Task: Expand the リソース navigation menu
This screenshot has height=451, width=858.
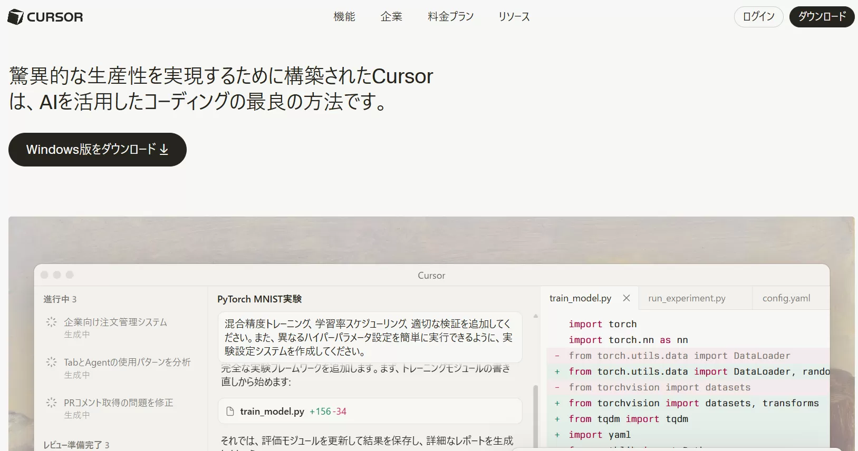Action: click(x=514, y=17)
